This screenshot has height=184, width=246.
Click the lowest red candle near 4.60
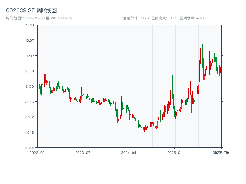pos(145,130)
